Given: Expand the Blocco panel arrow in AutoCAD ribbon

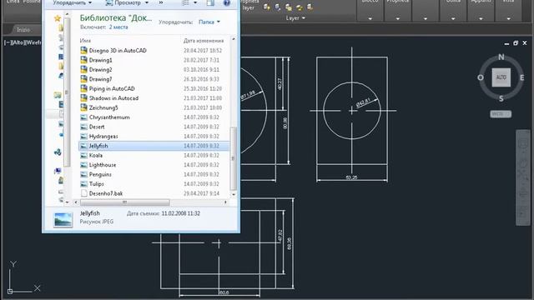Looking at the screenshot, I should click(370, 18).
